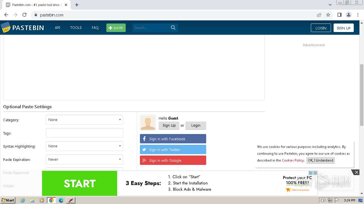Image resolution: width=364 pixels, height=204 pixels.
Task: Open the FAQ menu item
Action: tap(95, 28)
